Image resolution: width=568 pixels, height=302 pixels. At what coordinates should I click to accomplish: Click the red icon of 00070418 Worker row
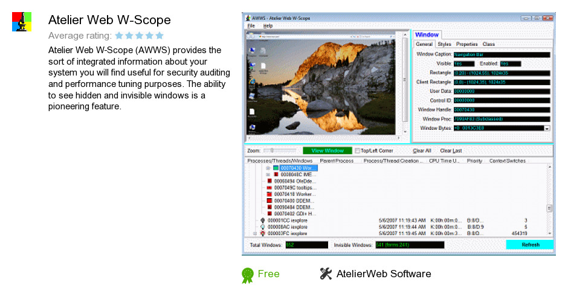[x=269, y=194]
